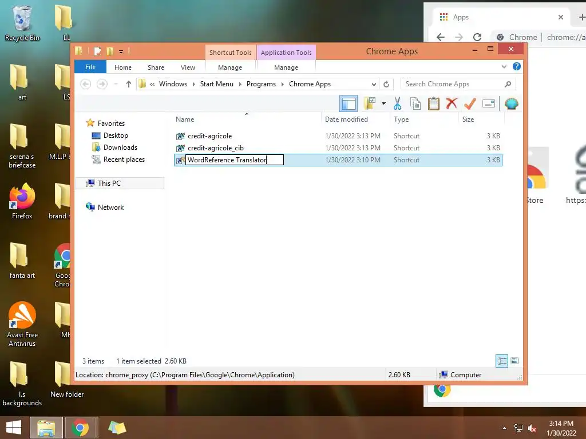
Task: Open Classic Shell settings shell icon
Action: click(511, 104)
